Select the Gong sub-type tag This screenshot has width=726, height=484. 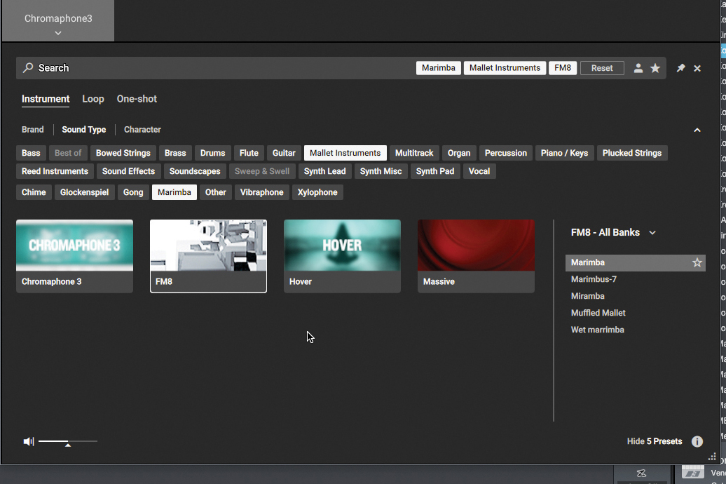pos(133,192)
